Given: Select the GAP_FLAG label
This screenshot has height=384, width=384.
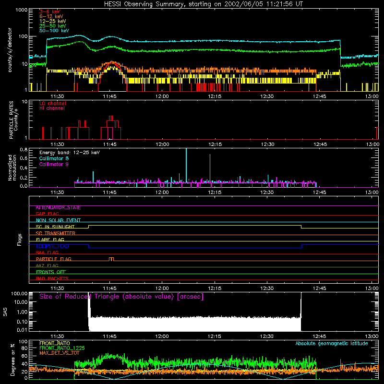Looking at the screenshot, I should (x=47, y=214).
